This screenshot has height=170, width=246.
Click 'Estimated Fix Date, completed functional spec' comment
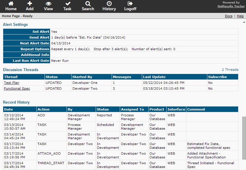point(209,146)
